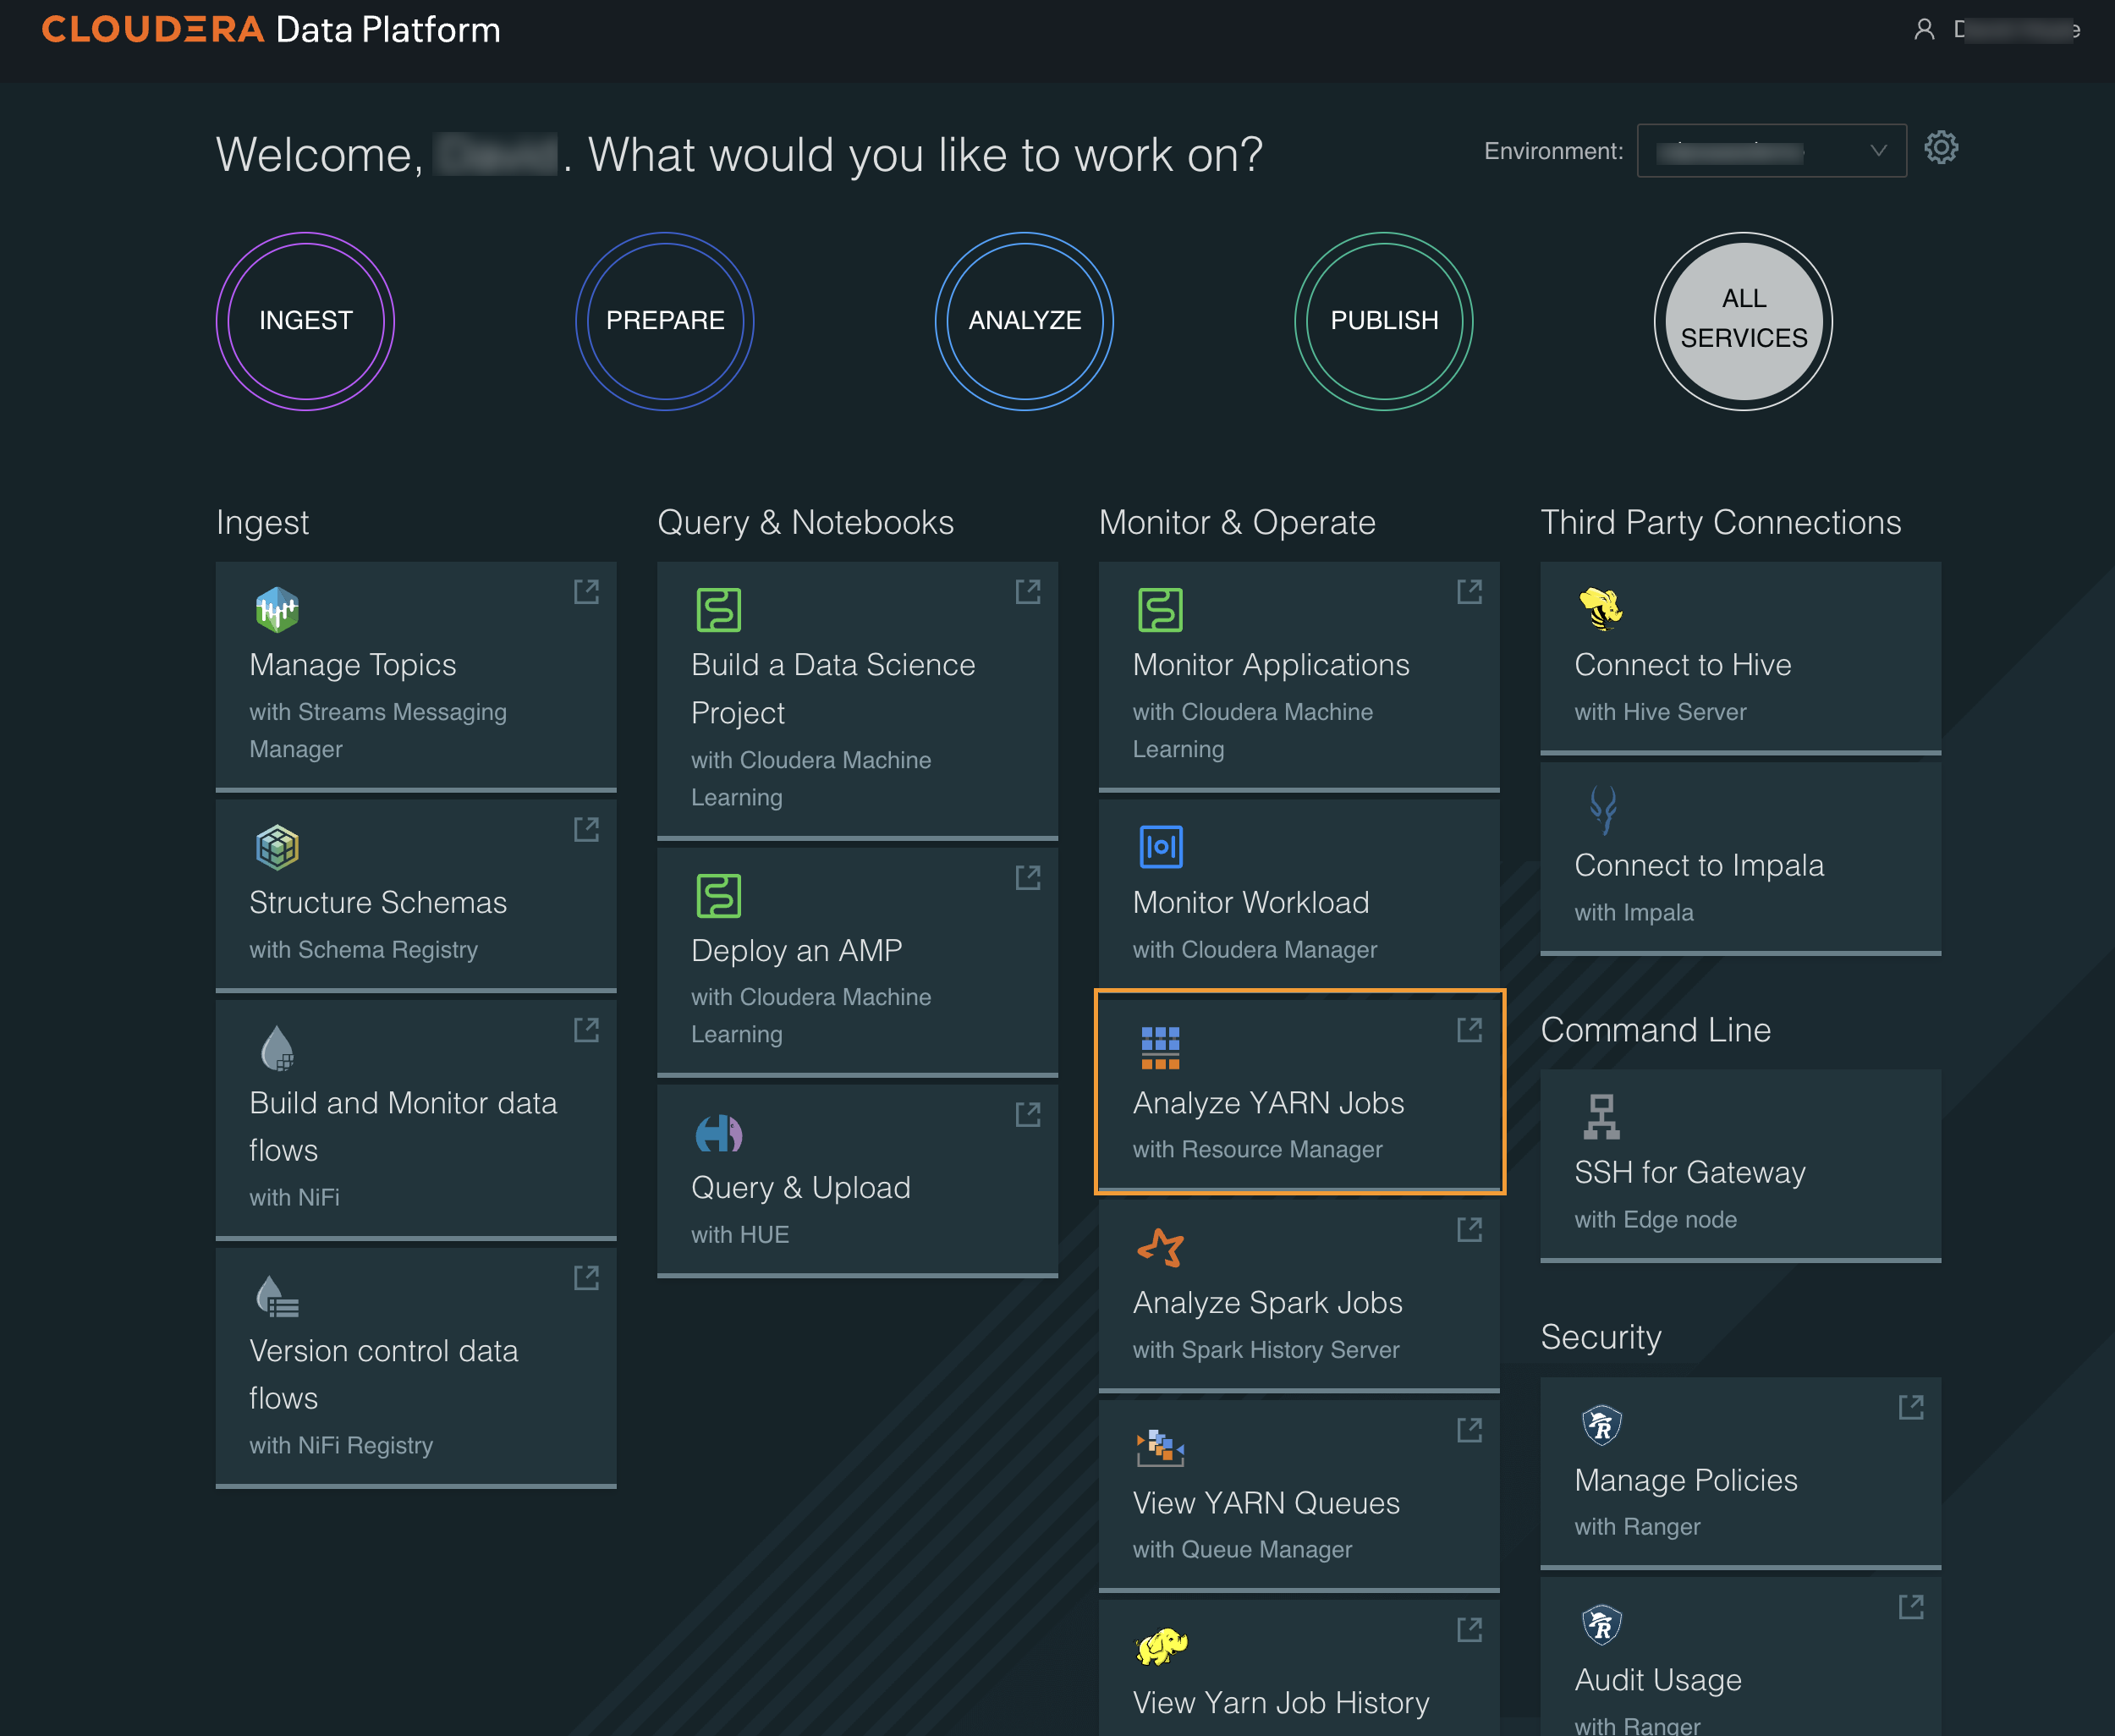Click the Cloudera Manager workload icon

[1160, 847]
